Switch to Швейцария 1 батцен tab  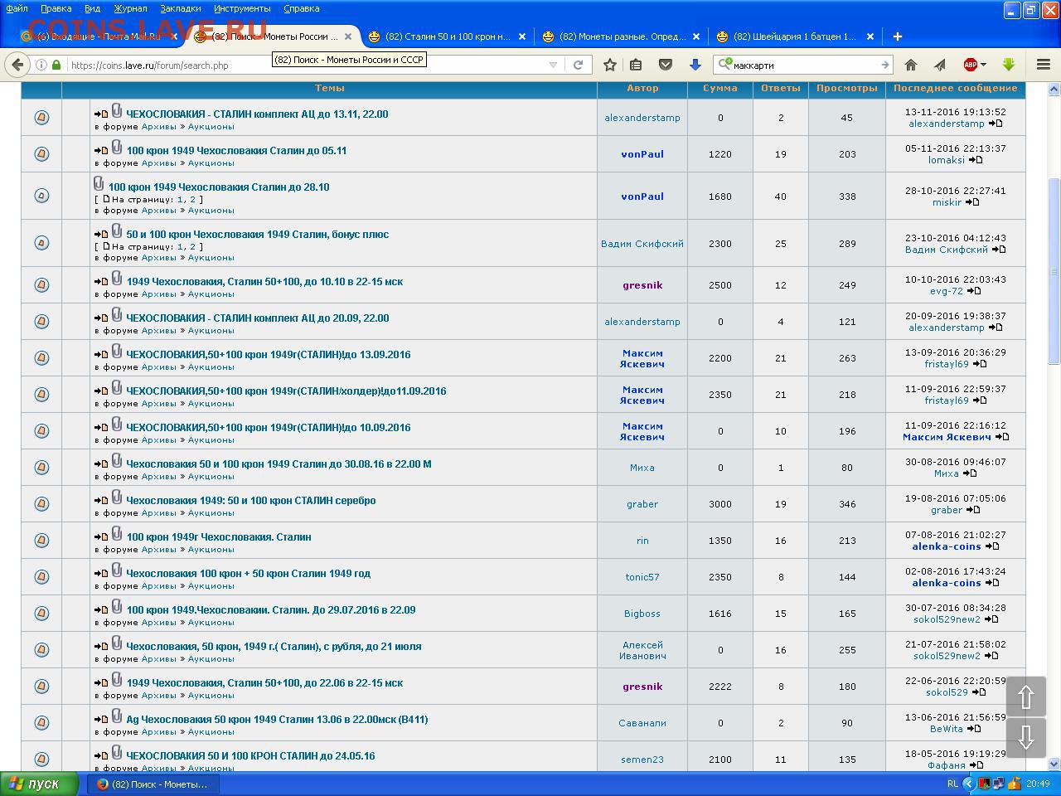795,36
